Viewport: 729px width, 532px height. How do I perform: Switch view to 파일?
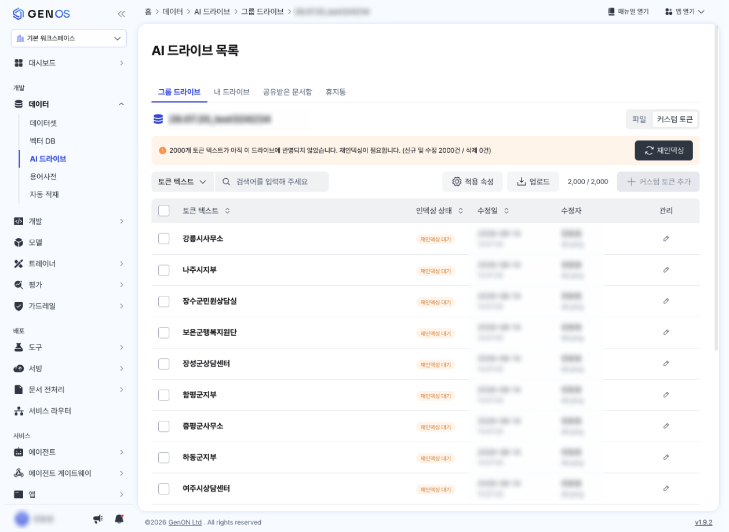639,119
